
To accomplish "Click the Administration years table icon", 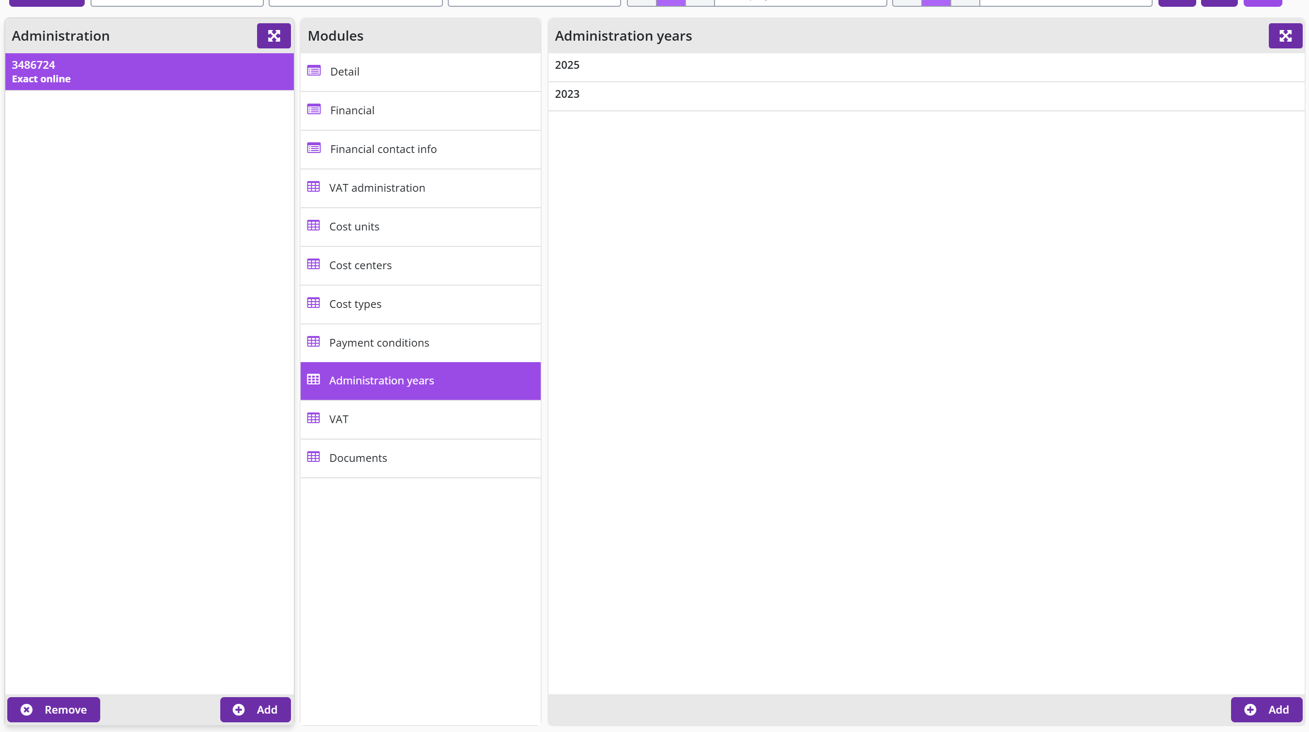I will tap(313, 379).
